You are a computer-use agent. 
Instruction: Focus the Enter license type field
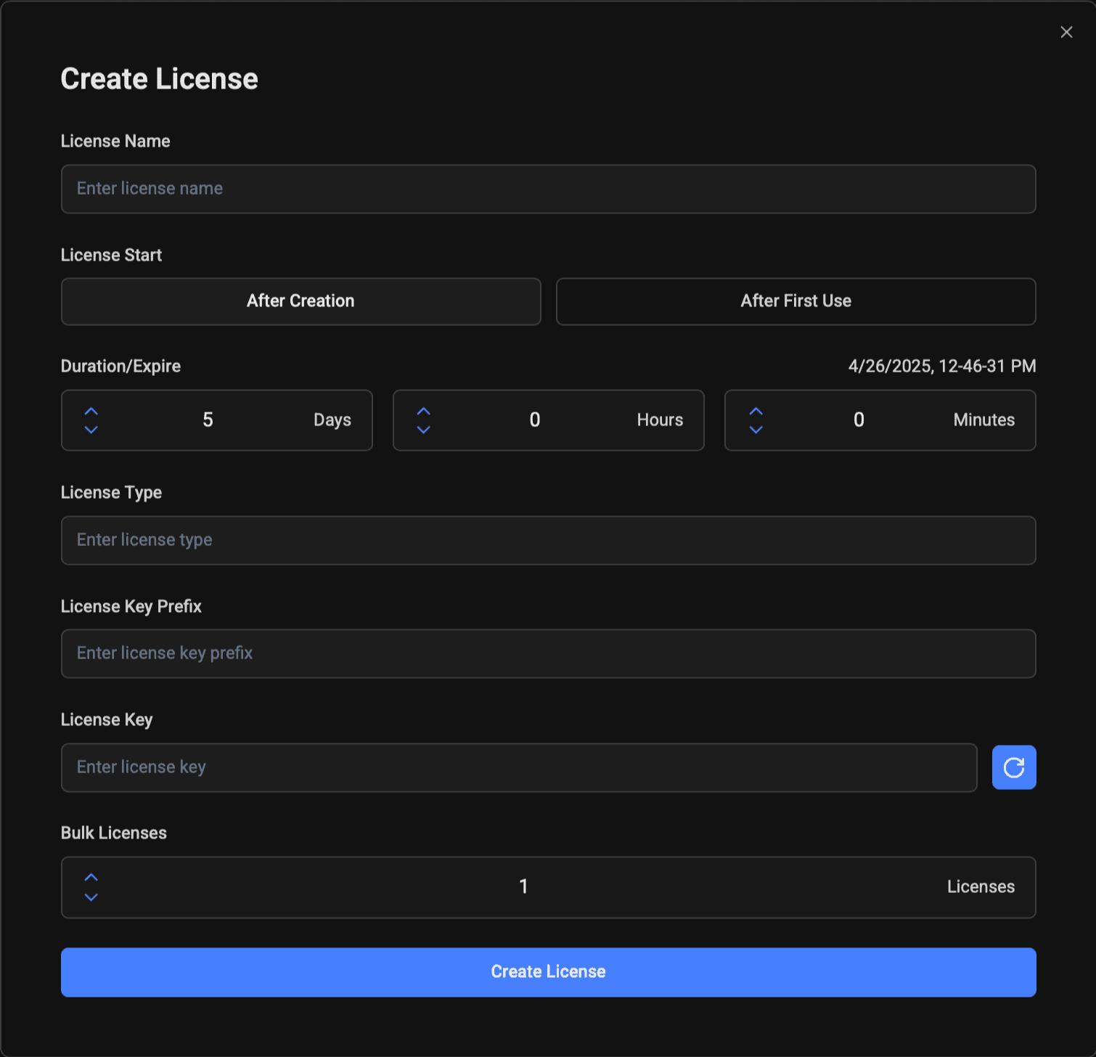pyautogui.click(x=548, y=540)
